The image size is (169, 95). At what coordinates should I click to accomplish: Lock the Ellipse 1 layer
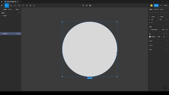tap(18, 34)
